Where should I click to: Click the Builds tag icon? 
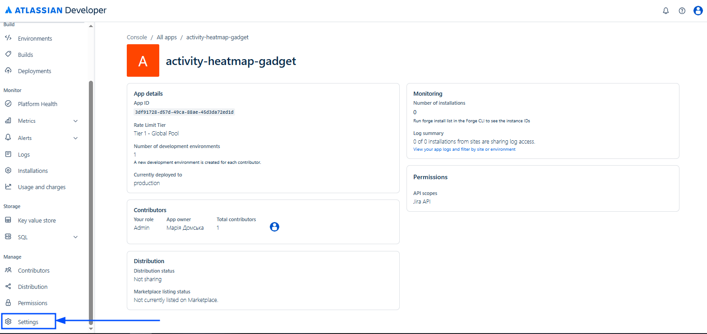[x=8, y=55]
